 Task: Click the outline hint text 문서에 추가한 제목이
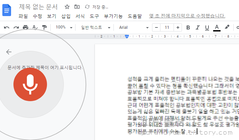click(45, 67)
